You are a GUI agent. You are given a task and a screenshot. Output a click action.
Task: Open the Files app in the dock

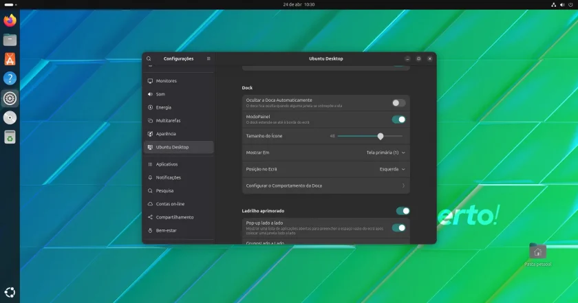click(10, 40)
